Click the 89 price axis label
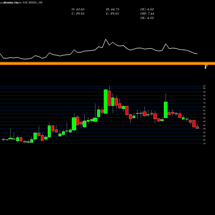215x215 pixels. 204,92
